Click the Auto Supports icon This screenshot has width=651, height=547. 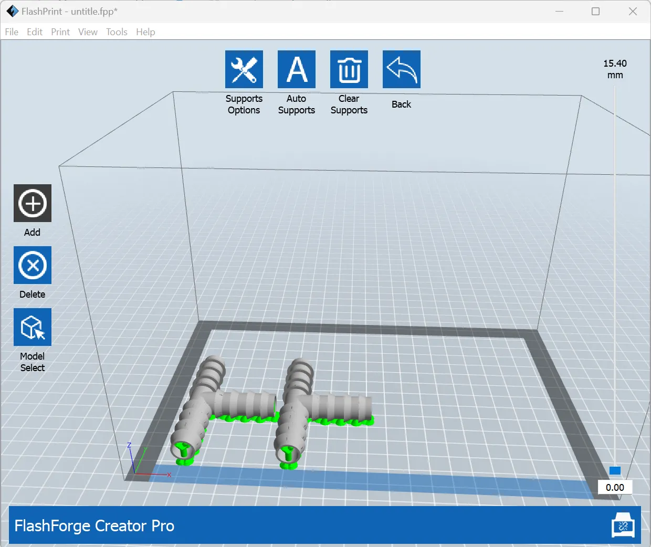(x=297, y=69)
